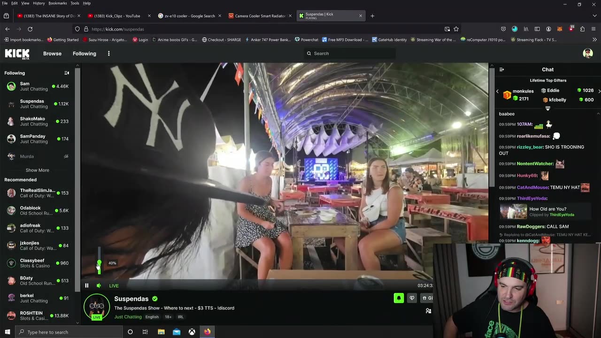Open the MetaMask fox extension

point(560,29)
